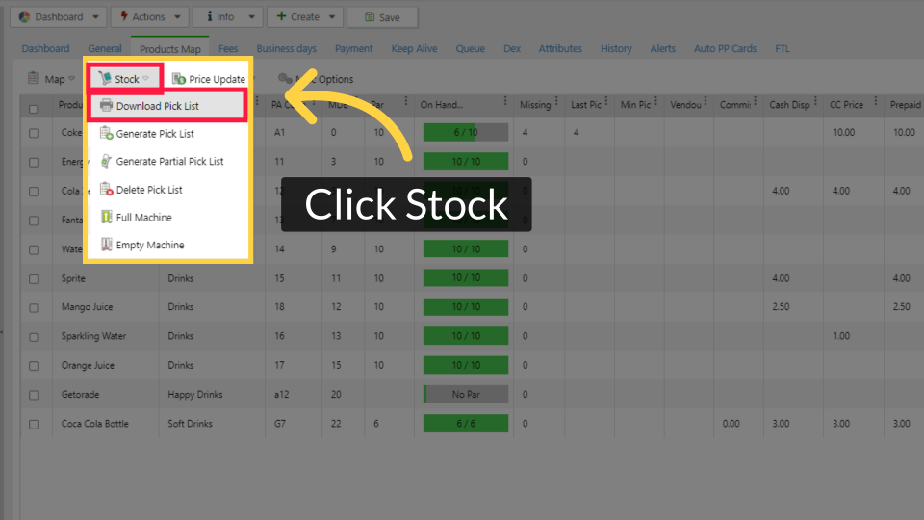Toggle the select-all header checkbox
Viewport: 924px width, 520px height.
(34, 109)
